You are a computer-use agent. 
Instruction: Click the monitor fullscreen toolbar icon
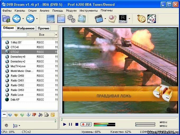coord(51,19)
